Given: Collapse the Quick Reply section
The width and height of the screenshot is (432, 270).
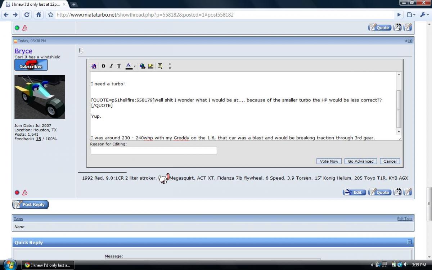Looking at the screenshot, I should 409,242.
